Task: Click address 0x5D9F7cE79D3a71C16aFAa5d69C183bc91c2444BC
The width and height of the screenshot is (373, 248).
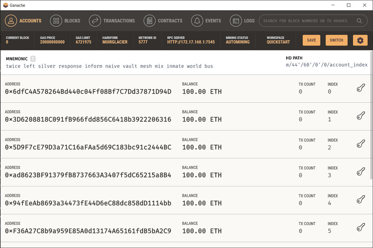Action: [x=88, y=147]
